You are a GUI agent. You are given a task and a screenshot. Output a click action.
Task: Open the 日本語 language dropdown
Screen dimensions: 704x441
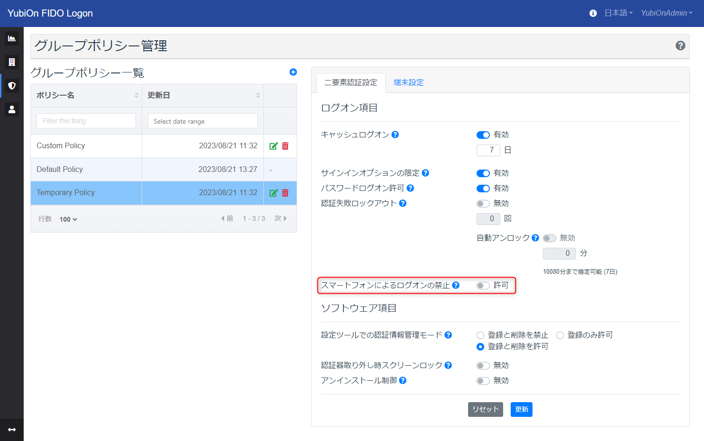tap(618, 13)
